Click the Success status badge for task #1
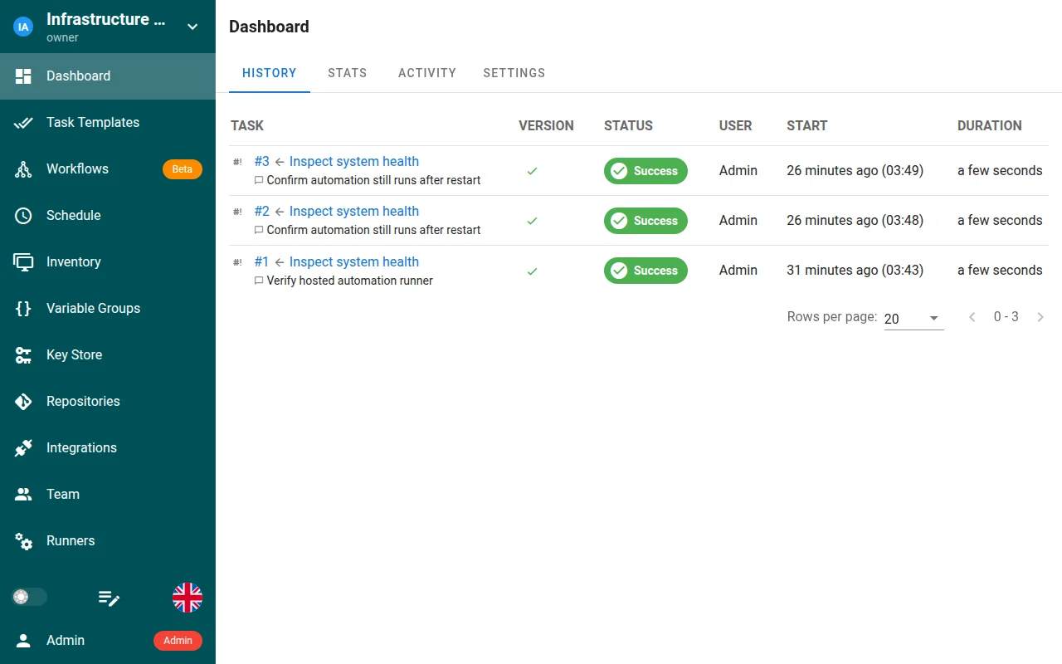The height and width of the screenshot is (664, 1062). click(645, 271)
